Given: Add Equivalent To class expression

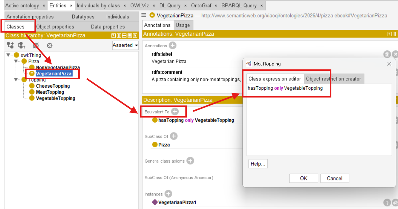Looking at the screenshot, I should click(175, 112).
